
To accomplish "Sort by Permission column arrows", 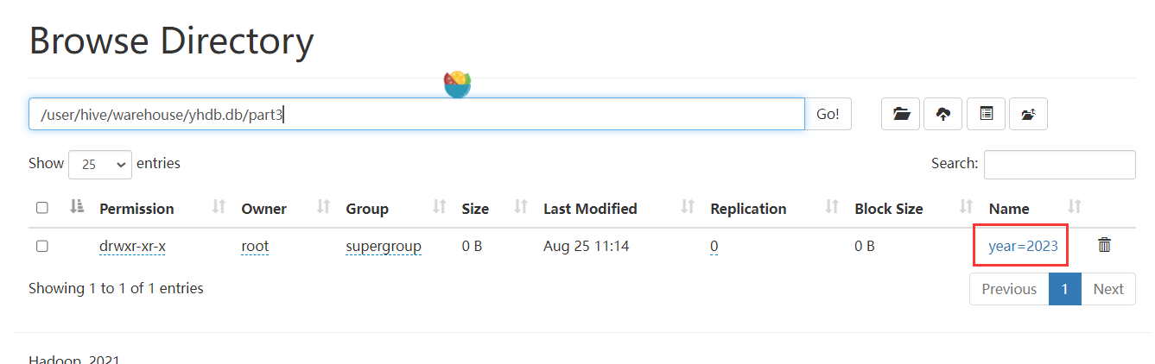I will point(219,207).
